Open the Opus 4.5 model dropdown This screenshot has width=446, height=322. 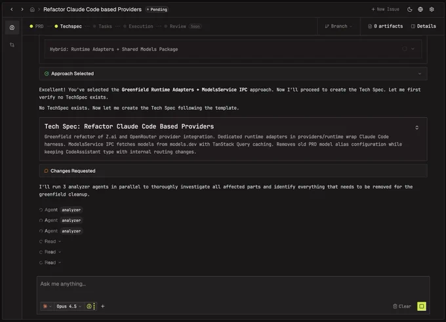click(x=69, y=306)
